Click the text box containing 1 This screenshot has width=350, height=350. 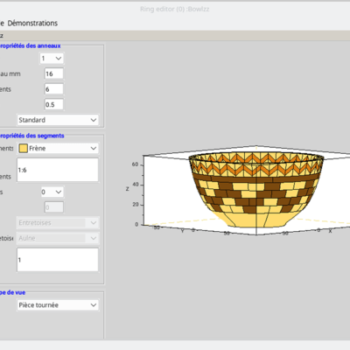pos(58,260)
